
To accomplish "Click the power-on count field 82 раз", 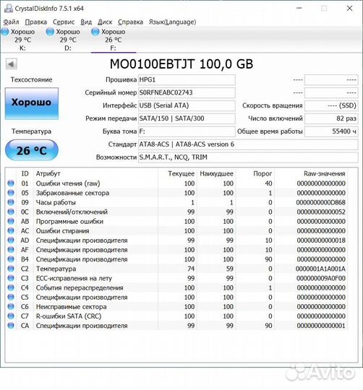I will (x=331, y=118).
